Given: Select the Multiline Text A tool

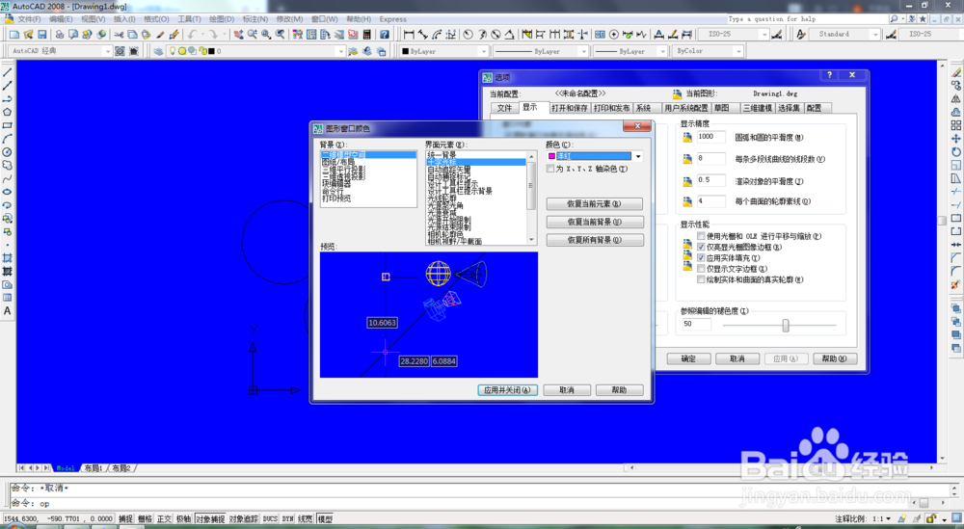Looking at the screenshot, I should coord(8,311).
